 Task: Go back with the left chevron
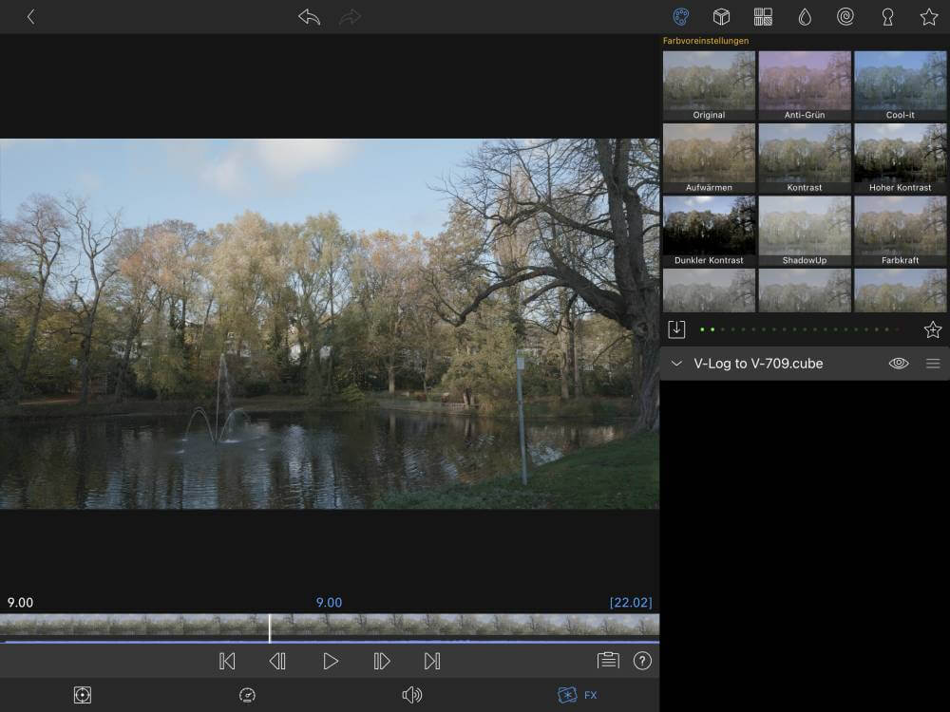pos(31,16)
